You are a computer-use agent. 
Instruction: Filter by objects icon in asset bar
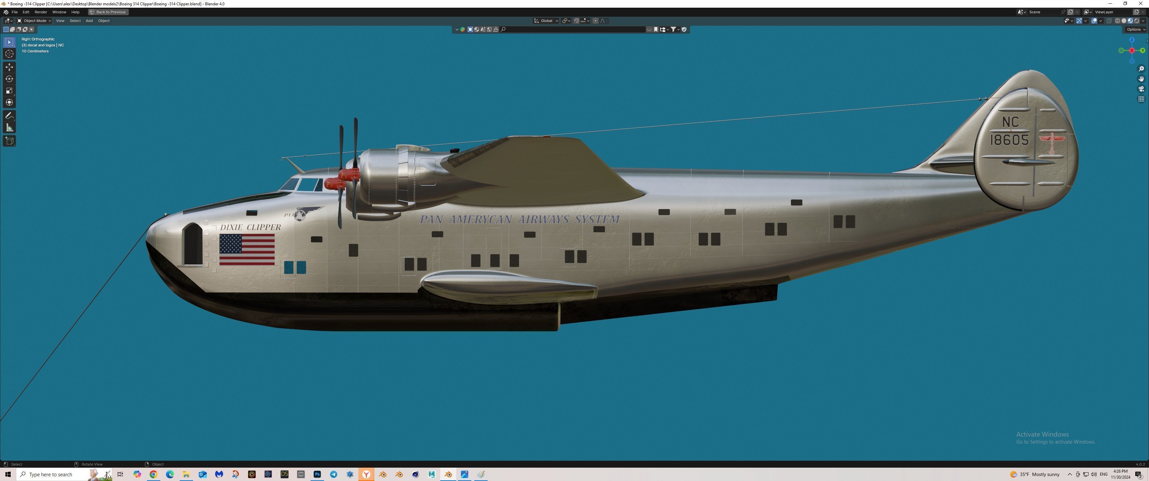click(470, 29)
